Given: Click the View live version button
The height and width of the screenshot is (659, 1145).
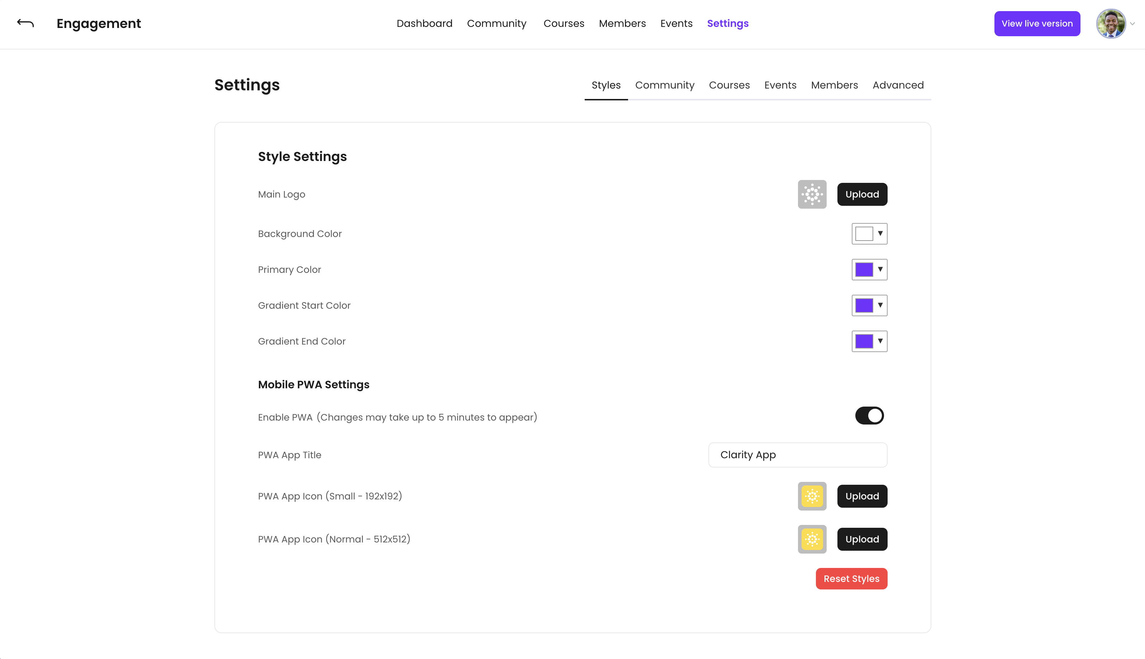Looking at the screenshot, I should 1036,24.
